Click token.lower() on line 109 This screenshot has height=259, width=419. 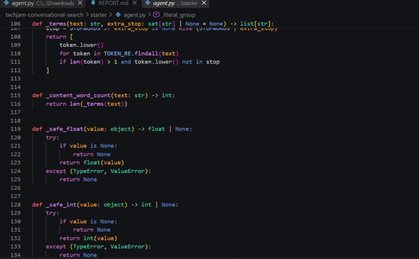pyautogui.click(x=82, y=45)
